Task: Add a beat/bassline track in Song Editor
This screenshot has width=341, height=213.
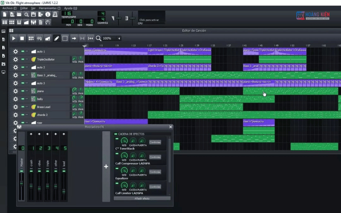Action: click(x=31, y=38)
